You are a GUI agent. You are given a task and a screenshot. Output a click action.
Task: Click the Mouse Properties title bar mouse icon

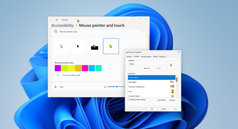pos(127,52)
